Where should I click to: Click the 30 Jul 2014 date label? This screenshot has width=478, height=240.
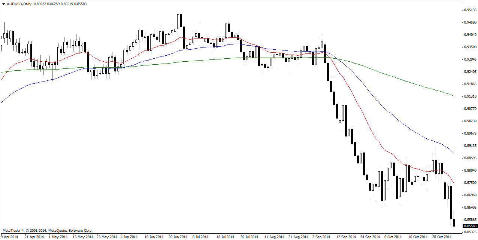249,237
